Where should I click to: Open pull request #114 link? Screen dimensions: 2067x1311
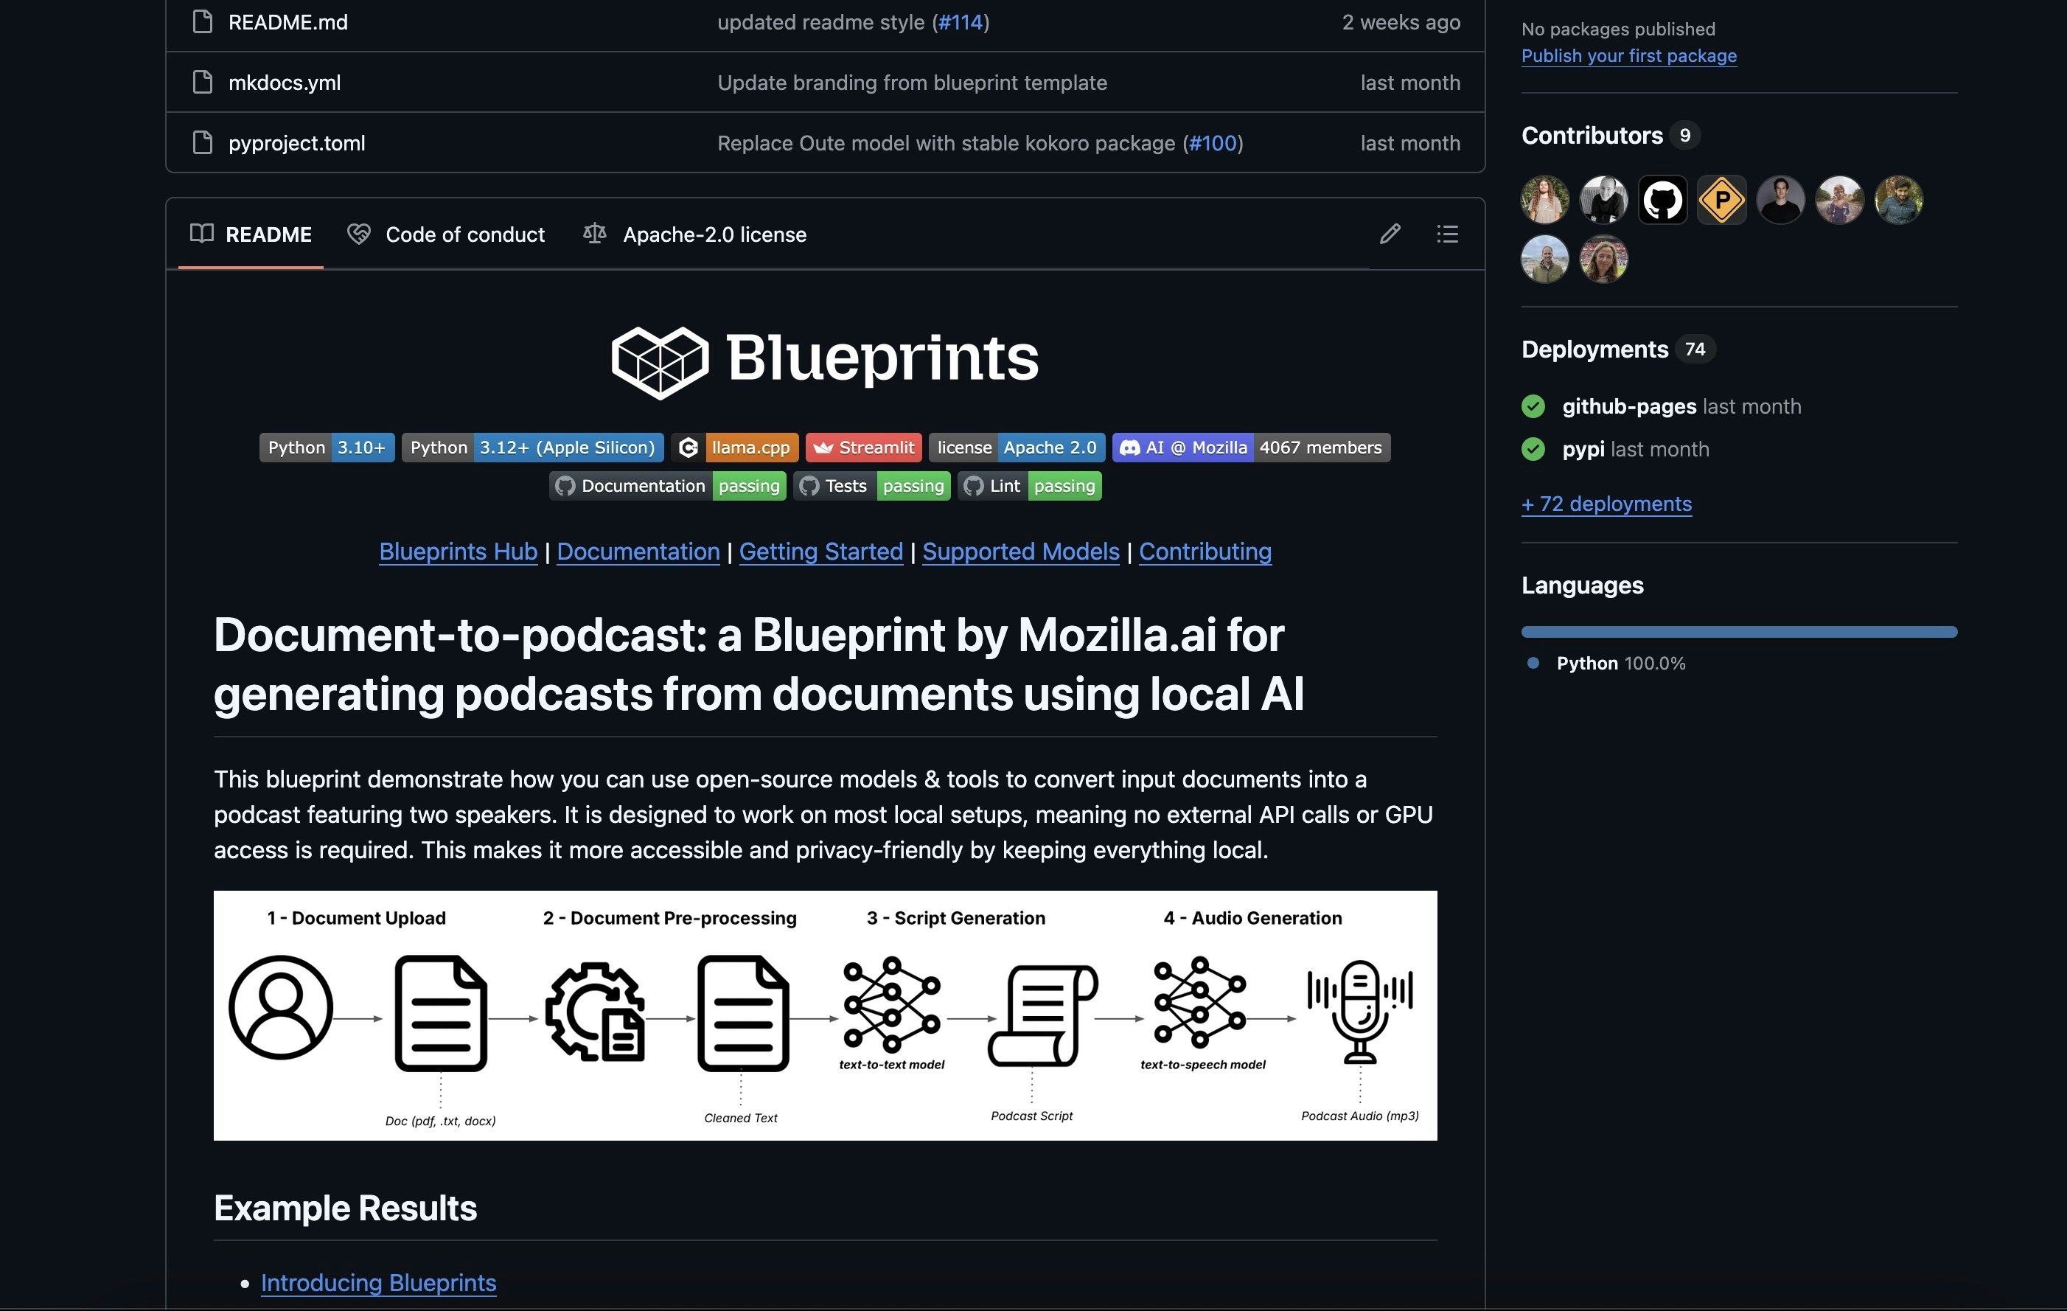[x=961, y=22]
